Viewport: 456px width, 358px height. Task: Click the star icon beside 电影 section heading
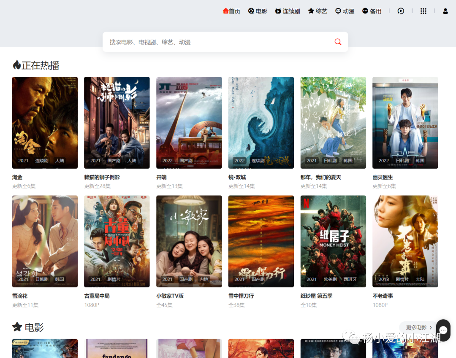tap(17, 327)
